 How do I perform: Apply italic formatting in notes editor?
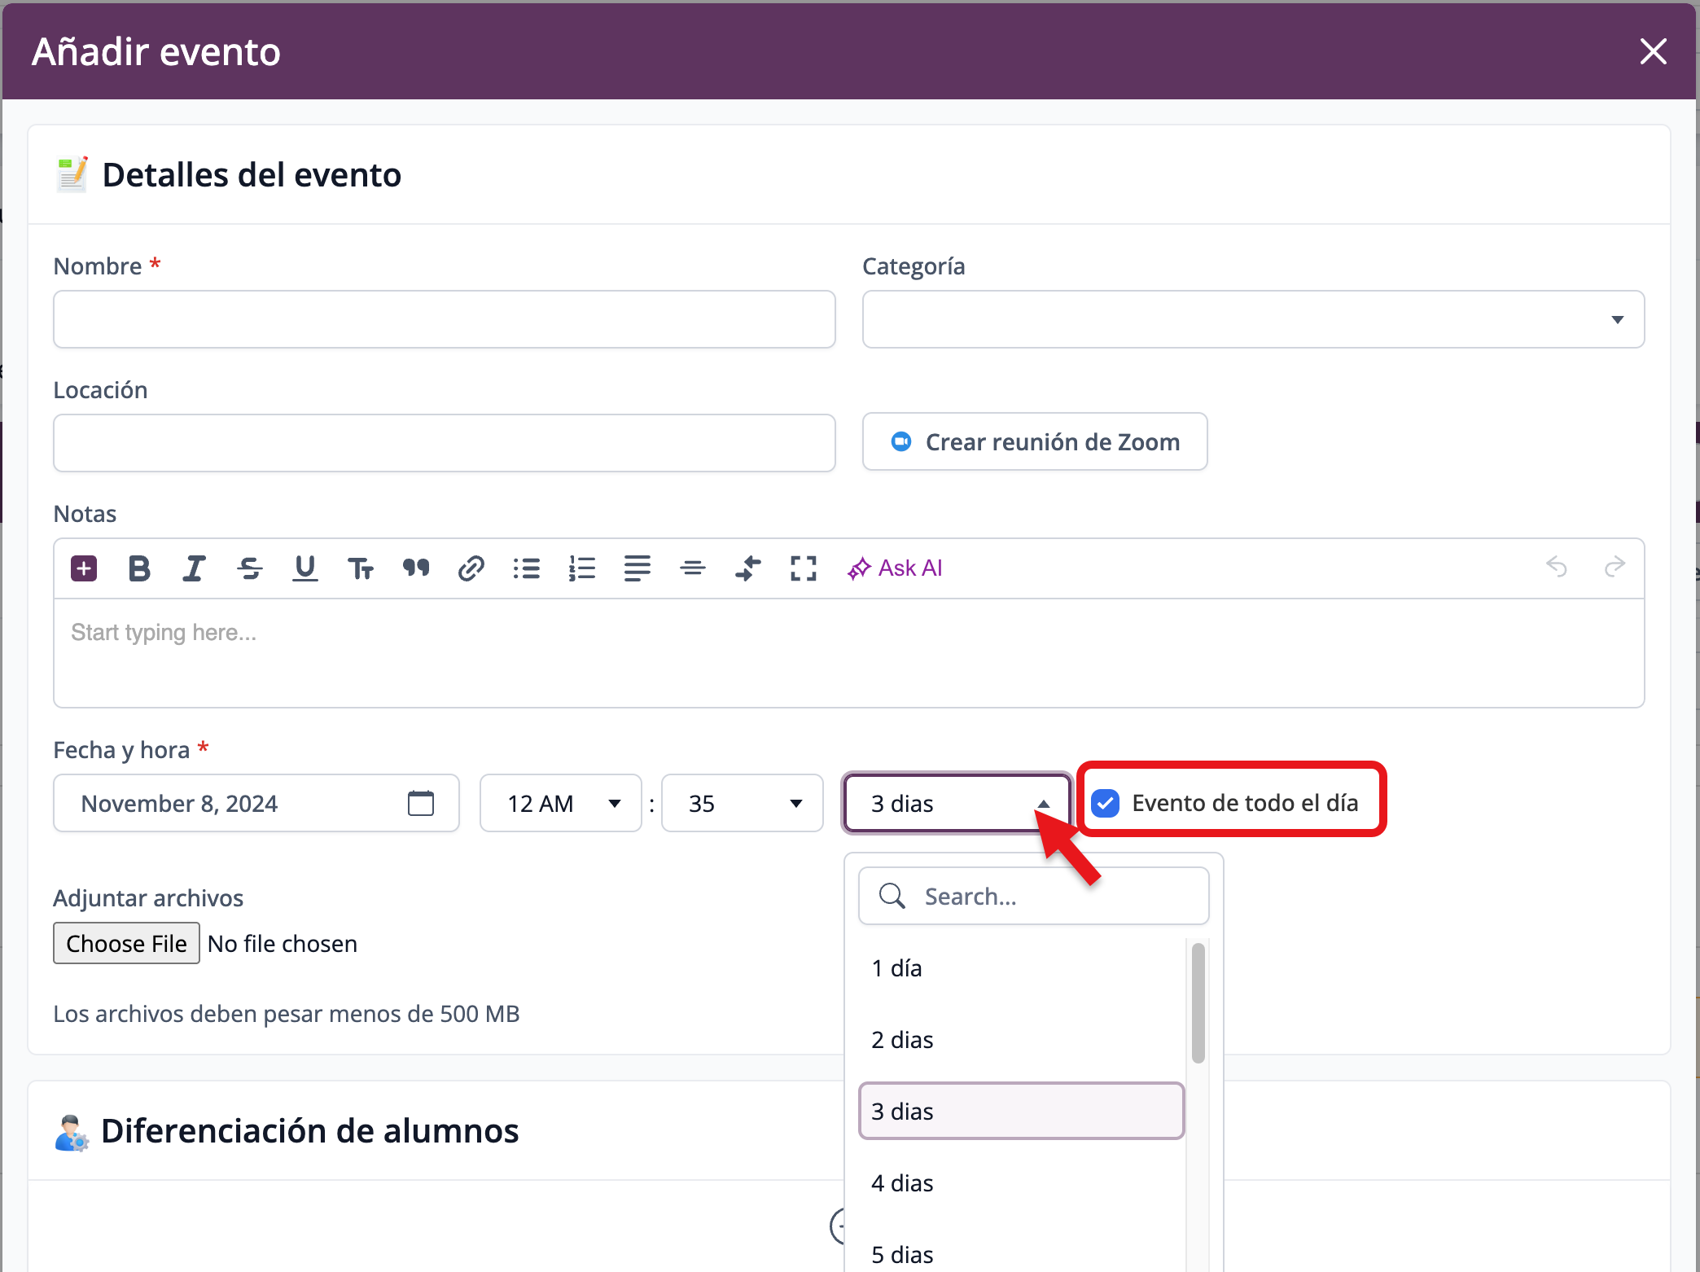tap(194, 568)
